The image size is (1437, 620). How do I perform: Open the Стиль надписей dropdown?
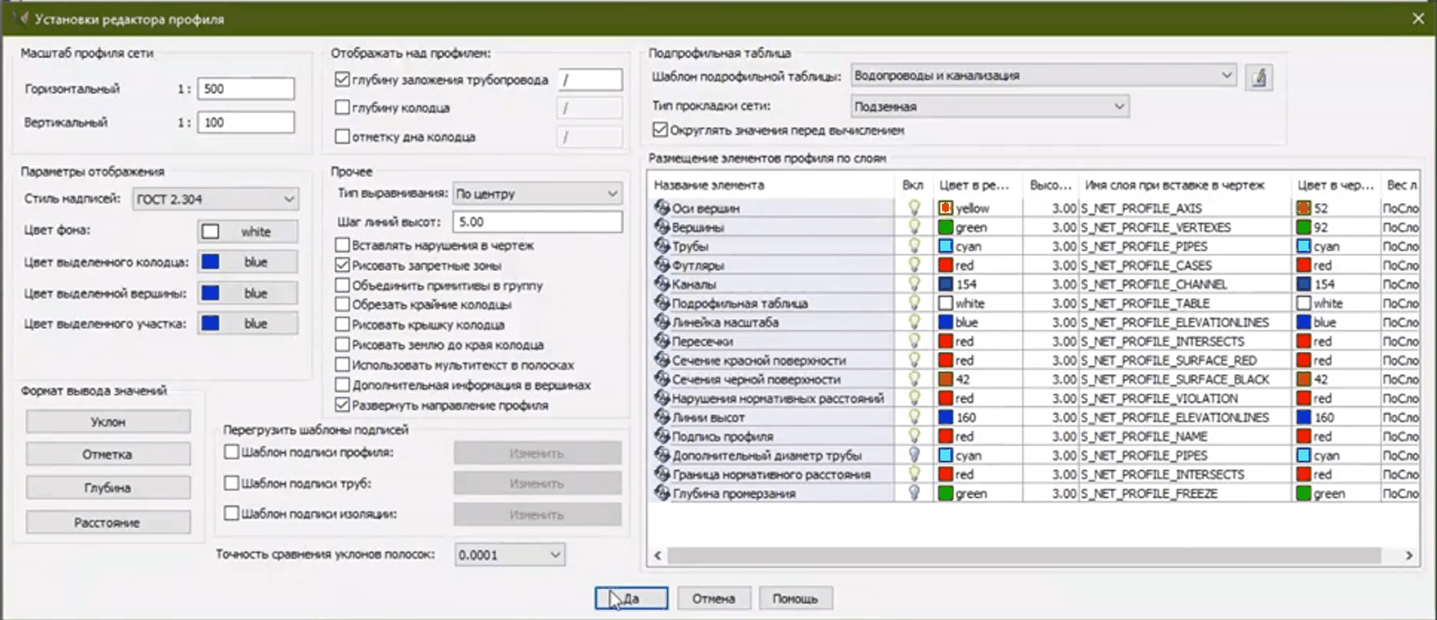(x=215, y=199)
